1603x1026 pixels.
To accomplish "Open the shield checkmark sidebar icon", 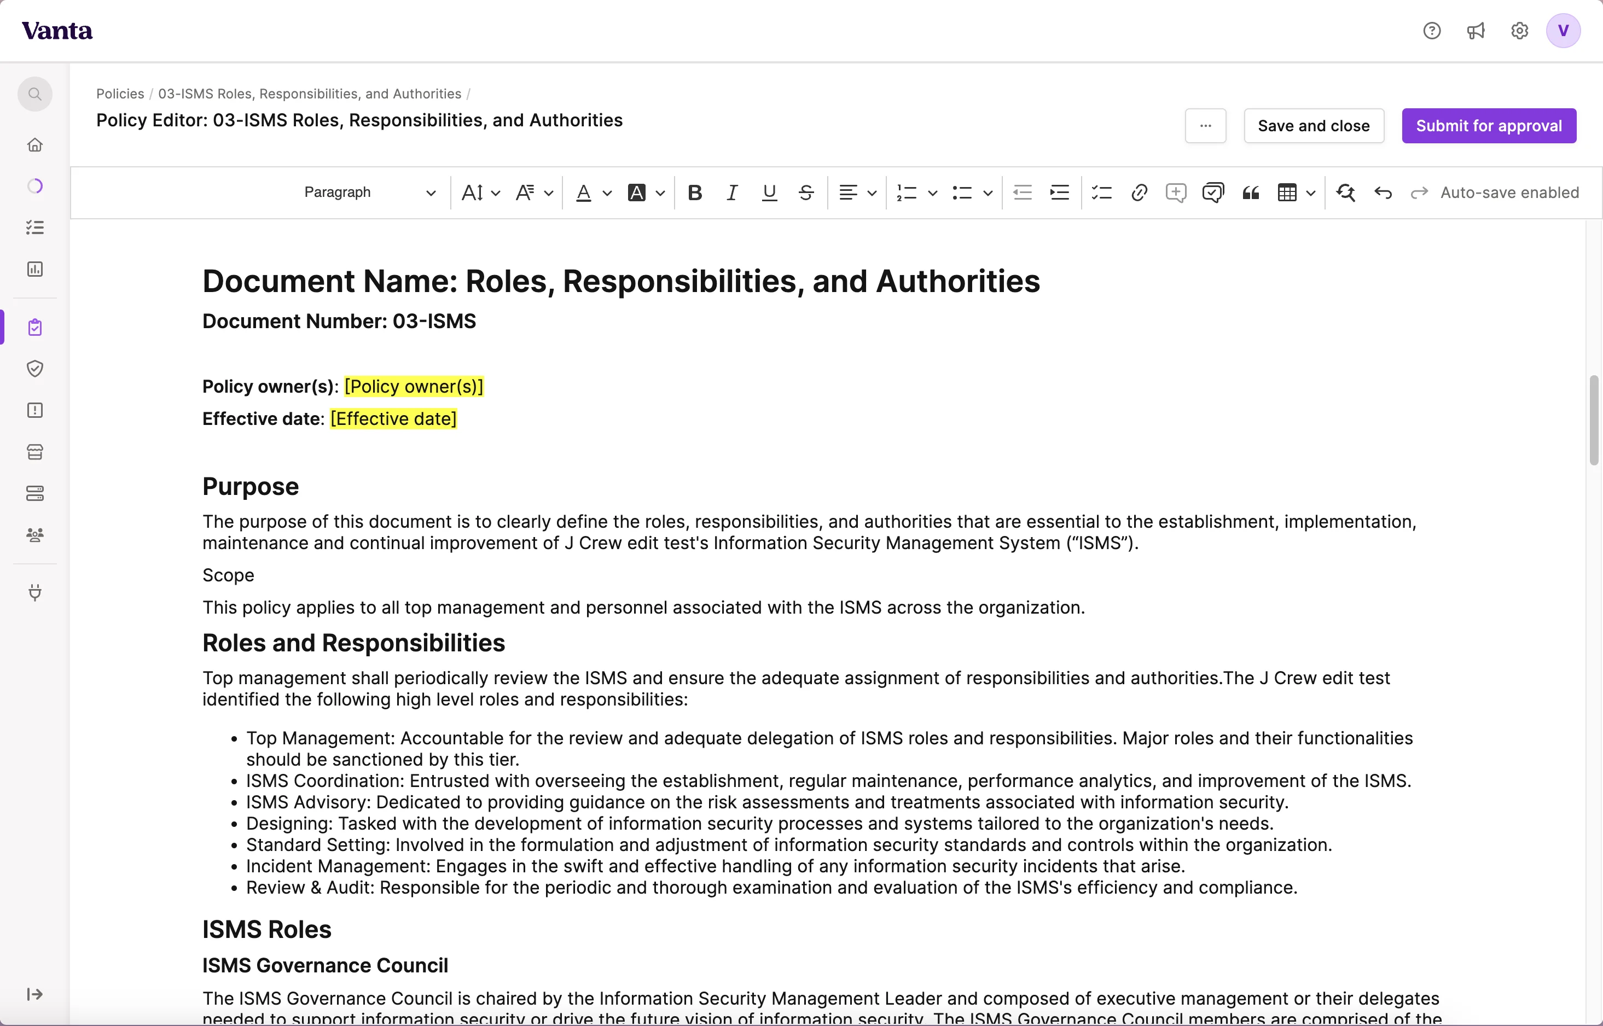I will pos(34,369).
